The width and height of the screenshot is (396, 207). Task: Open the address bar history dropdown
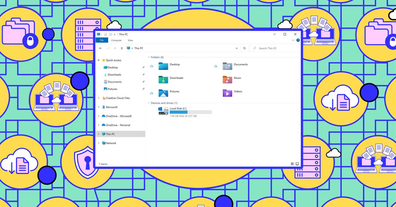pos(237,48)
